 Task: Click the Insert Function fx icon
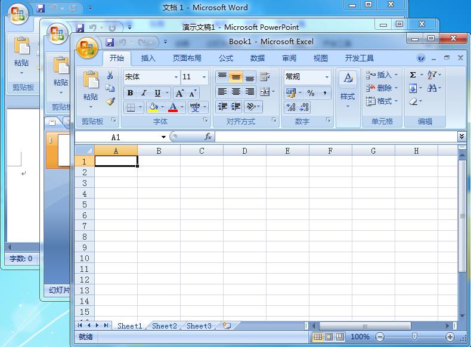(208, 137)
